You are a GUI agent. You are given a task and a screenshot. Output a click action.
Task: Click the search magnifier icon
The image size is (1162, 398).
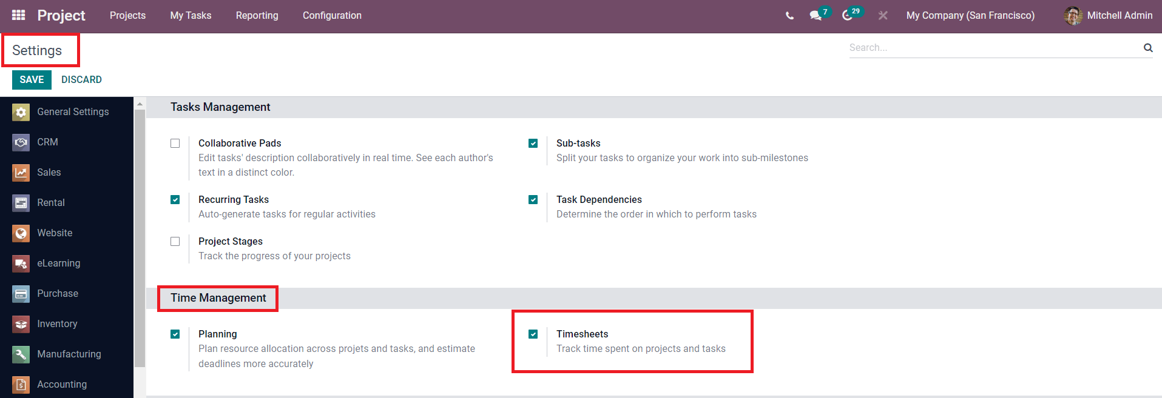[x=1148, y=48]
